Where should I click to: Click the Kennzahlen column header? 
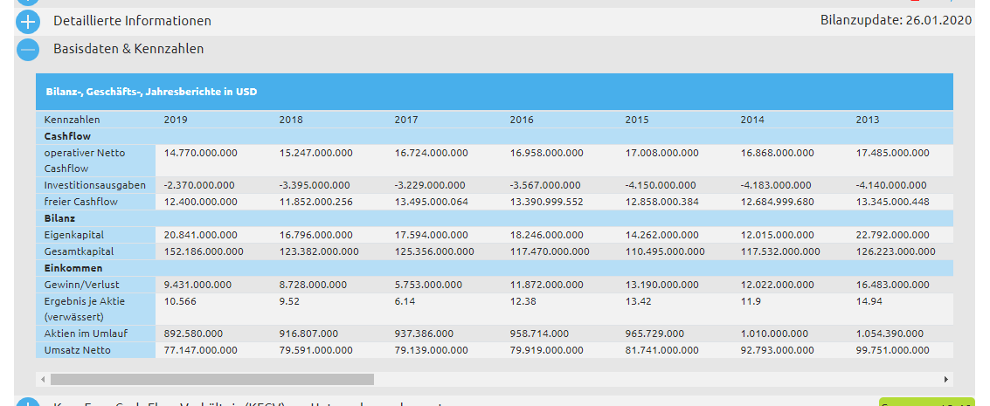point(72,120)
